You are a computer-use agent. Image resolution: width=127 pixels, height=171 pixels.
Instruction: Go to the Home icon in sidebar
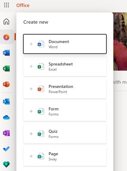(x=6, y=21)
